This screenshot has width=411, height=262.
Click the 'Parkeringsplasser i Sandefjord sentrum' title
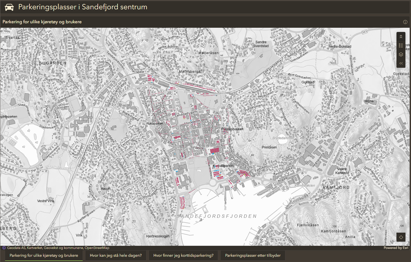83,7
